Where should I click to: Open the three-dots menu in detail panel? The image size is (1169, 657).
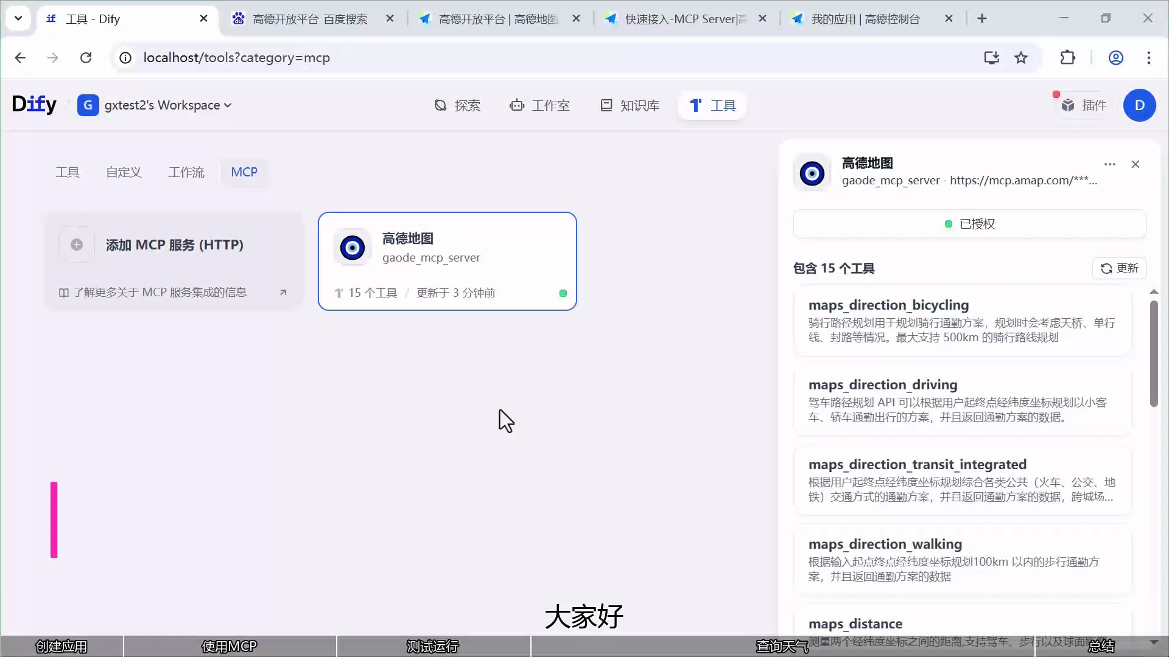(x=1109, y=164)
